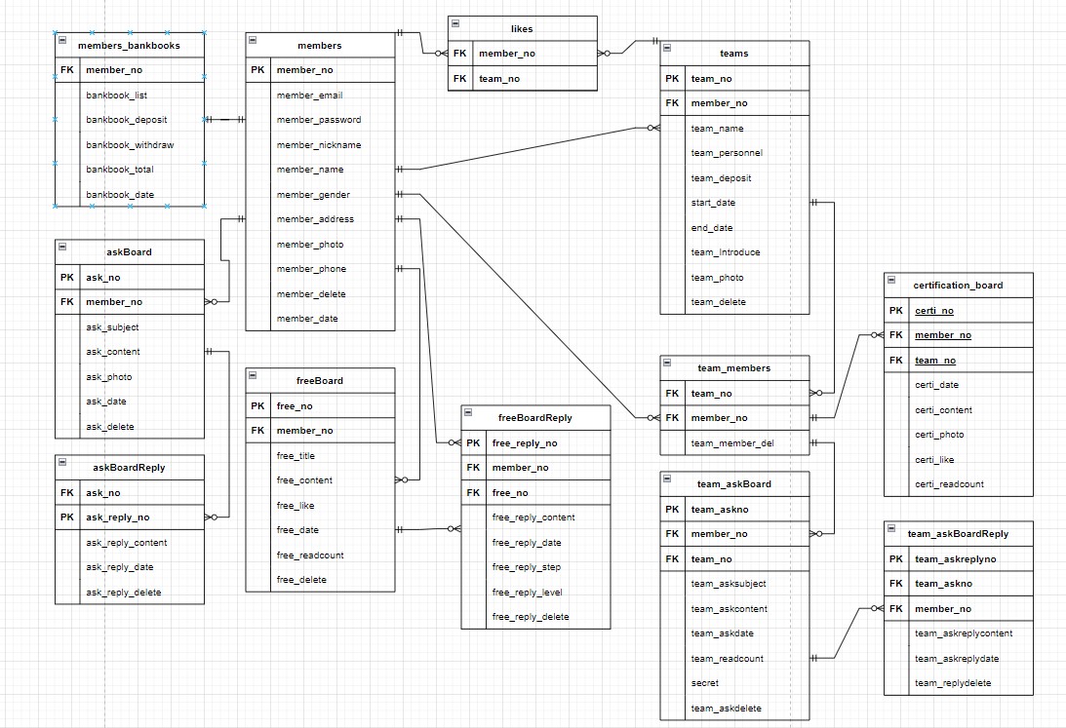Click the secret row in team_askBoard
Screen dimensions: 1066x728
735,683
